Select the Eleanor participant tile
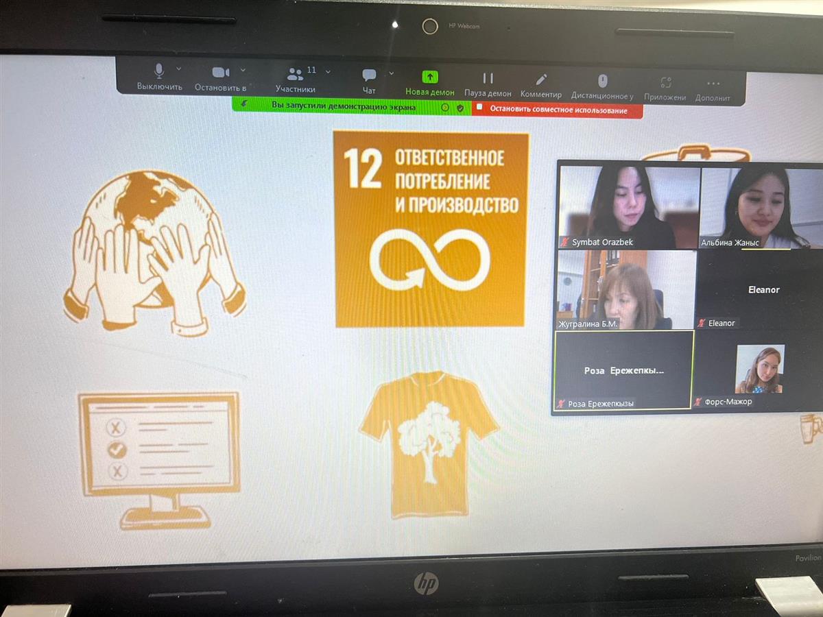Viewport: 823px width, 617px height. (760, 290)
